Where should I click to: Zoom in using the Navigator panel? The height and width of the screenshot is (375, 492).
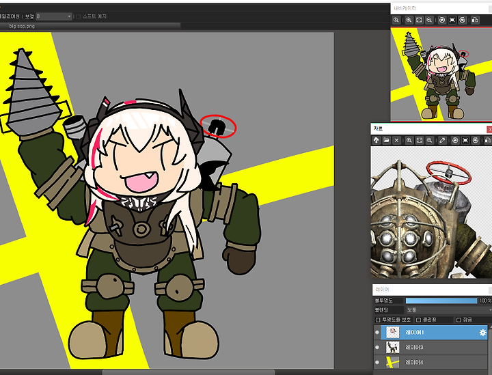(x=409, y=20)
